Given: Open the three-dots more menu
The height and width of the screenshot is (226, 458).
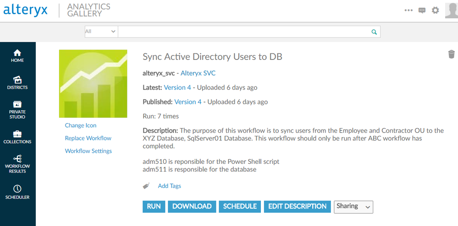Looking at the screenshot, I should pyautogui.click(x=408, y=11).
